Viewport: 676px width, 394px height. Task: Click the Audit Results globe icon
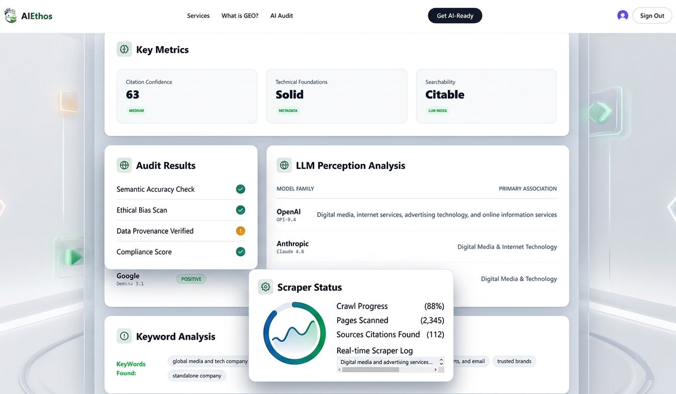tap(124, 165)
